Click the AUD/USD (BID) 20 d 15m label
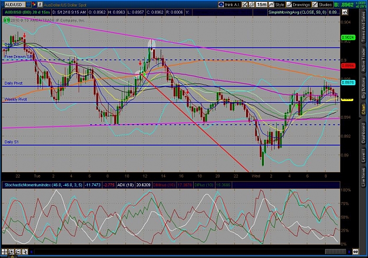The width and height of the screenshot is (368, 258). coord(27,12)
